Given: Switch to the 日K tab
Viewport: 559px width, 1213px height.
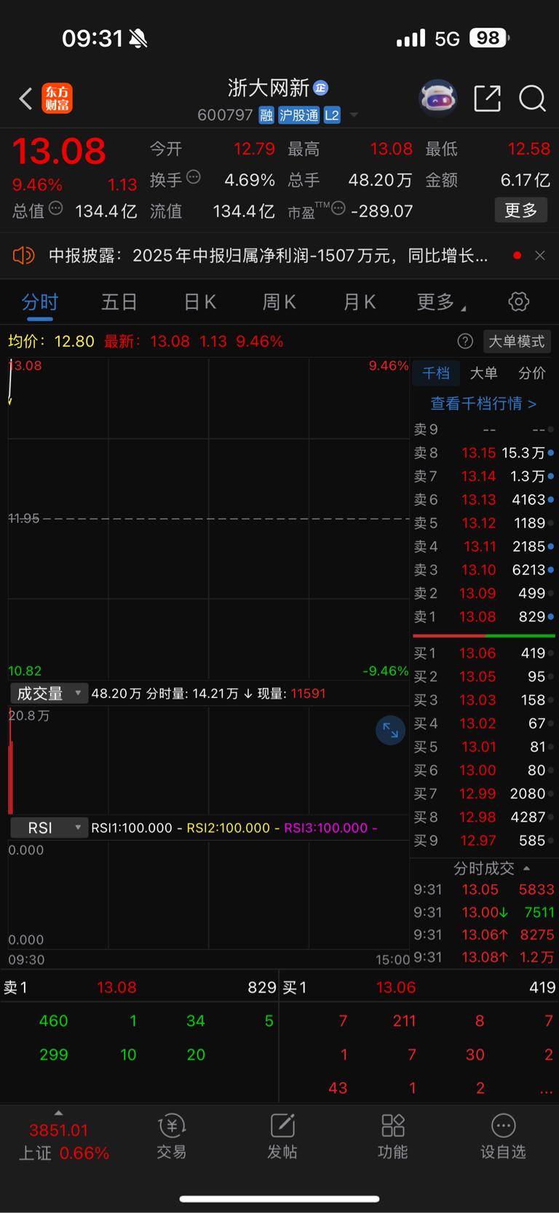Looking at the screenshot, I should 199,302.
